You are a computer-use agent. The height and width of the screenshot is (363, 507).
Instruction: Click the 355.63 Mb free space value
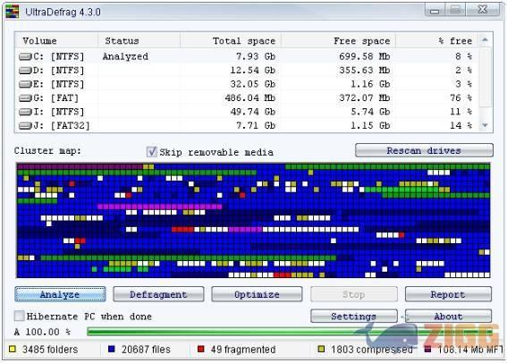coord(365,71)
